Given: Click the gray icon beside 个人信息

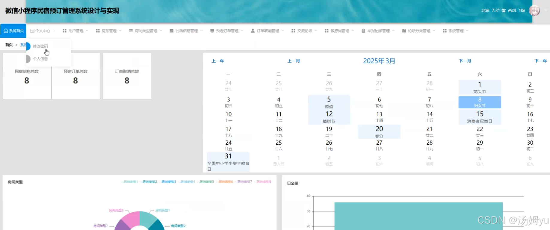Looking at the screenshot, I should pos(28,59).
